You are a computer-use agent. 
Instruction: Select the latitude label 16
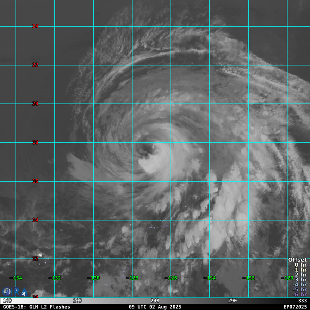click(x=35, y=181)
